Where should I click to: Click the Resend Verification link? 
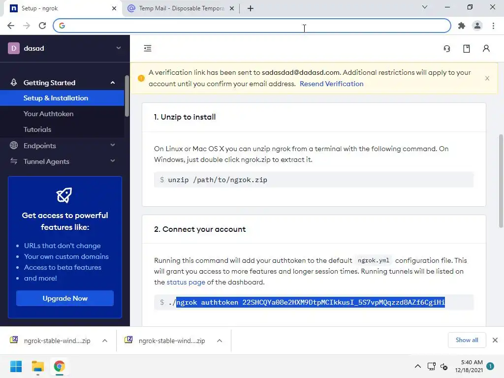coord(331,84)
